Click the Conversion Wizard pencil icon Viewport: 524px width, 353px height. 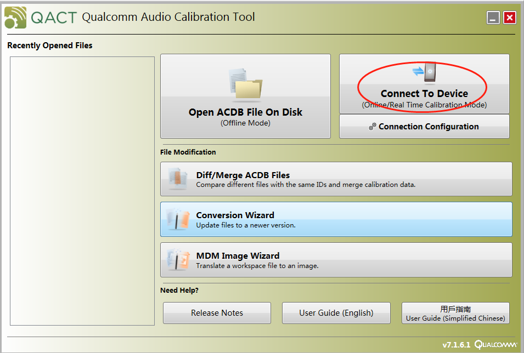tap(177, 218)
